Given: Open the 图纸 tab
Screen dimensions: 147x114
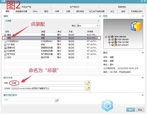Looking at the screenshot, I should (x=46, y=11).
